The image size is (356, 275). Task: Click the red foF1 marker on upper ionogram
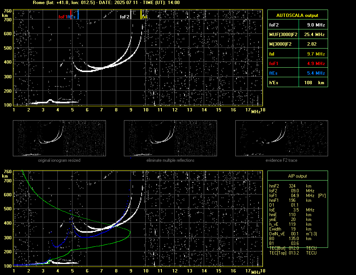pos(71,14)
